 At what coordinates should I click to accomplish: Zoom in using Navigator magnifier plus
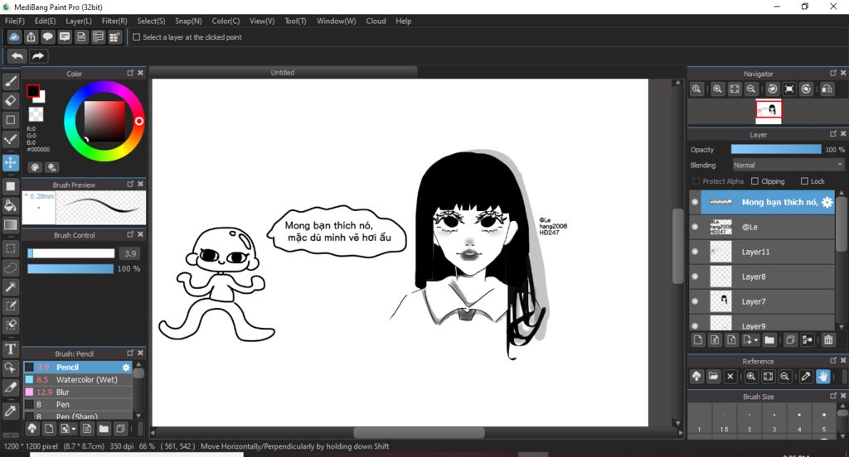(717, 89)
